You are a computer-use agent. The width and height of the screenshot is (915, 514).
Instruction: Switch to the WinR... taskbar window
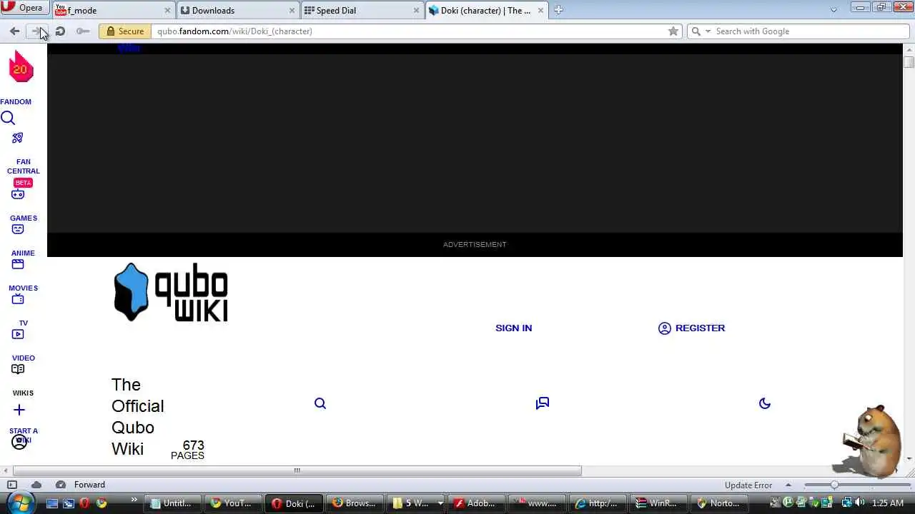[x=658, y=503]
